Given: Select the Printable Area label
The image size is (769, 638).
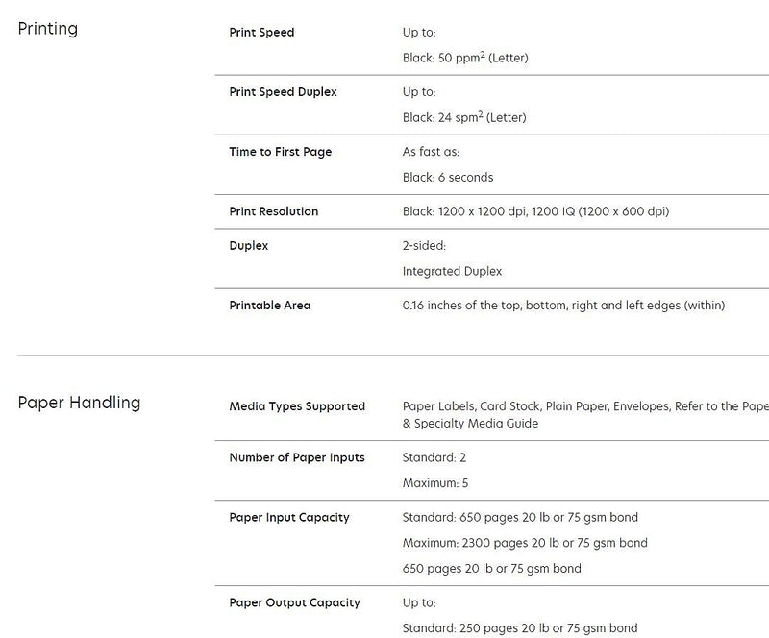Looking at the screenshot, I should click(270, 306).
